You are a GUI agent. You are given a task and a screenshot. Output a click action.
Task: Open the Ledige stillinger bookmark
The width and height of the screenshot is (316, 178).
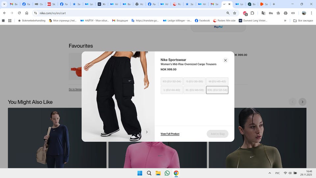coord(177,20)
